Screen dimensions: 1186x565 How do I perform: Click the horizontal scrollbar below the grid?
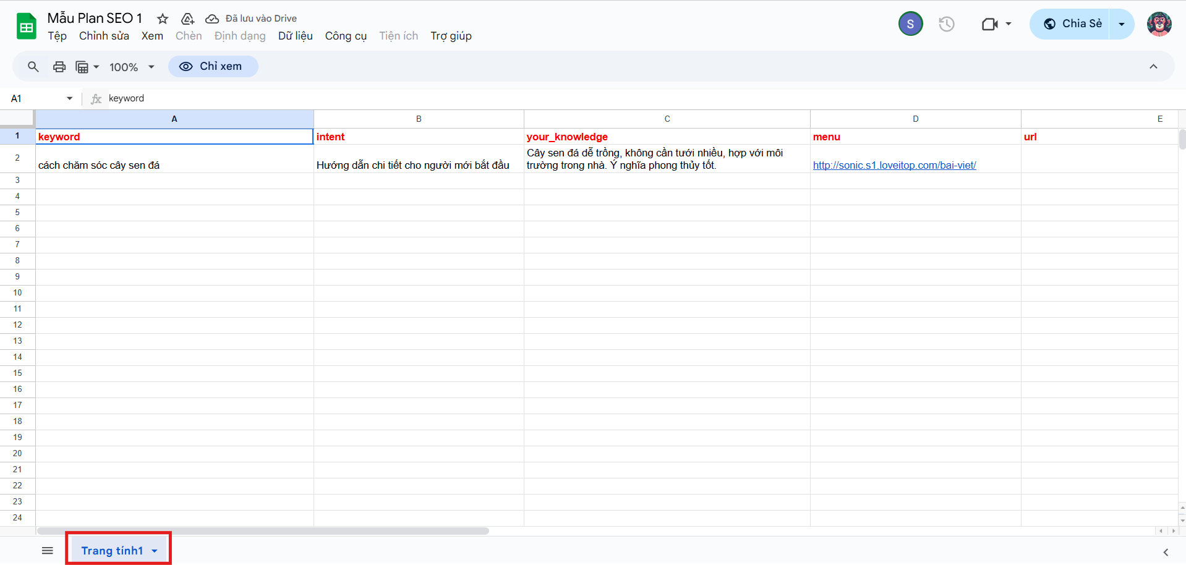point(263,531)
